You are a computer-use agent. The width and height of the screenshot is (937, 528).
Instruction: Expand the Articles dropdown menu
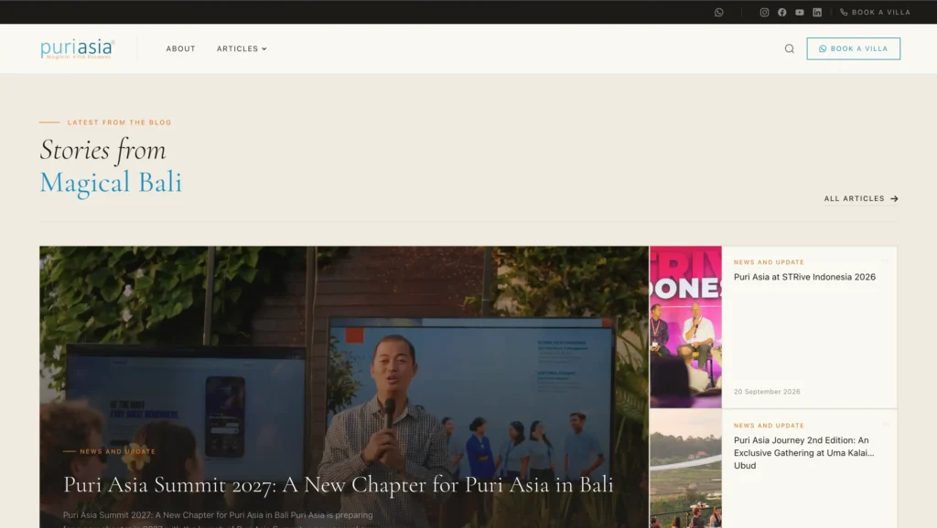(x=242, y=49)
